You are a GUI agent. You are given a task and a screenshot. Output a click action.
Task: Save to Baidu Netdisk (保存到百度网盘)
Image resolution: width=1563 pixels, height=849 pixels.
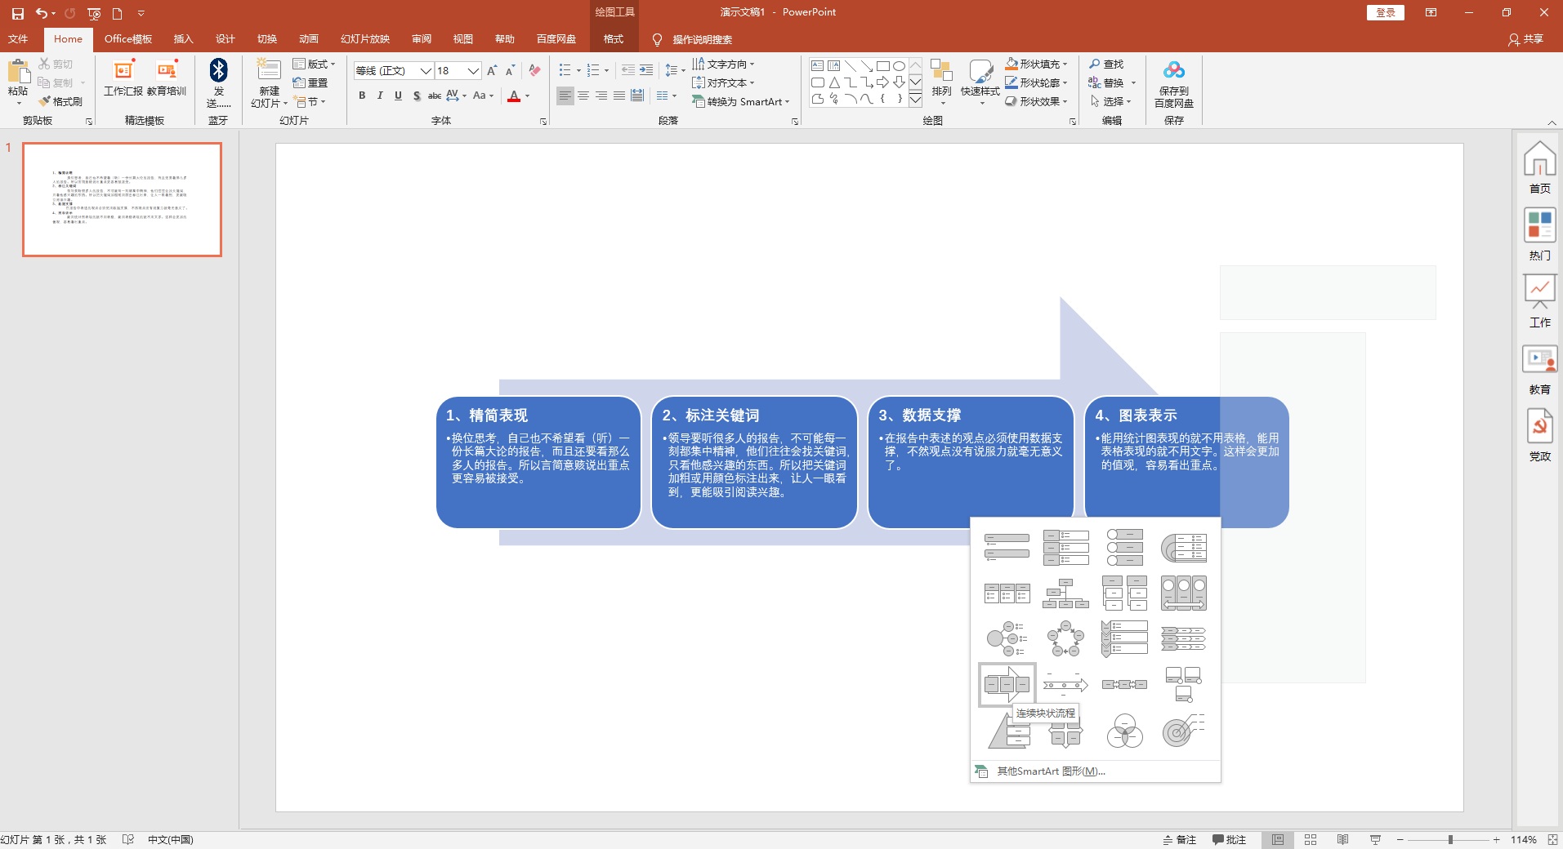[1174, 83]
